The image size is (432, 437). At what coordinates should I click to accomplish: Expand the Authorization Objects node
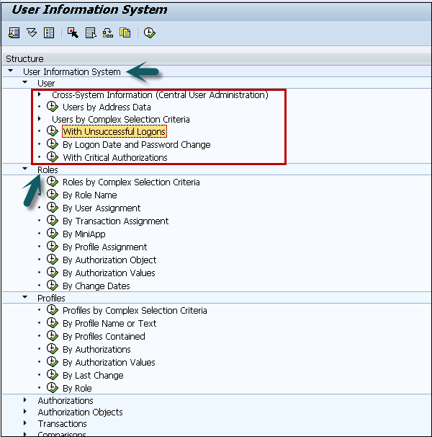click(x=25, y=412)
